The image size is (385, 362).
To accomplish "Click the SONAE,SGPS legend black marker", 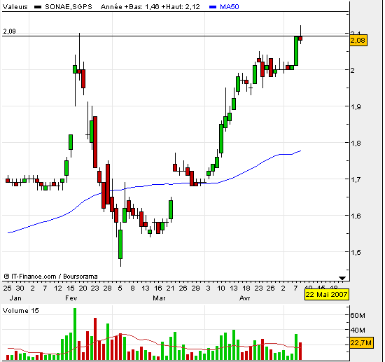I will [38, 7].
